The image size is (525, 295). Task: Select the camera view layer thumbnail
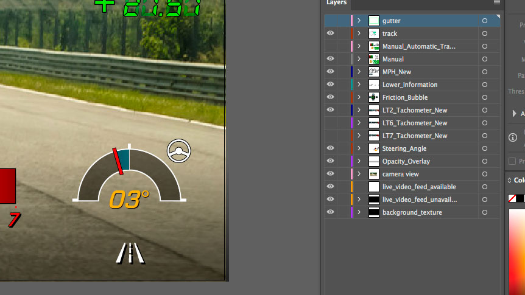tap(374, 174)
